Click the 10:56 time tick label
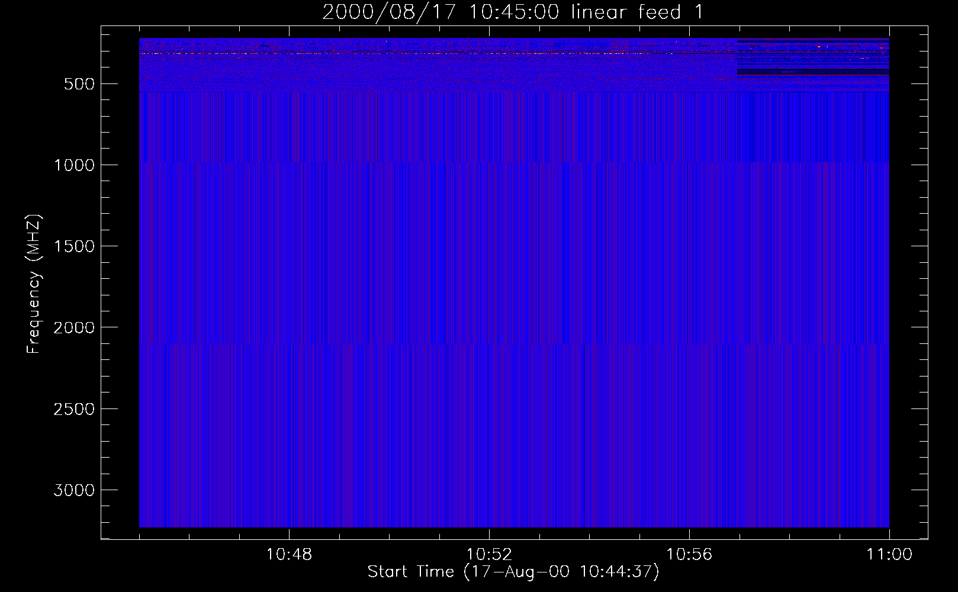 tap(689, 555)
